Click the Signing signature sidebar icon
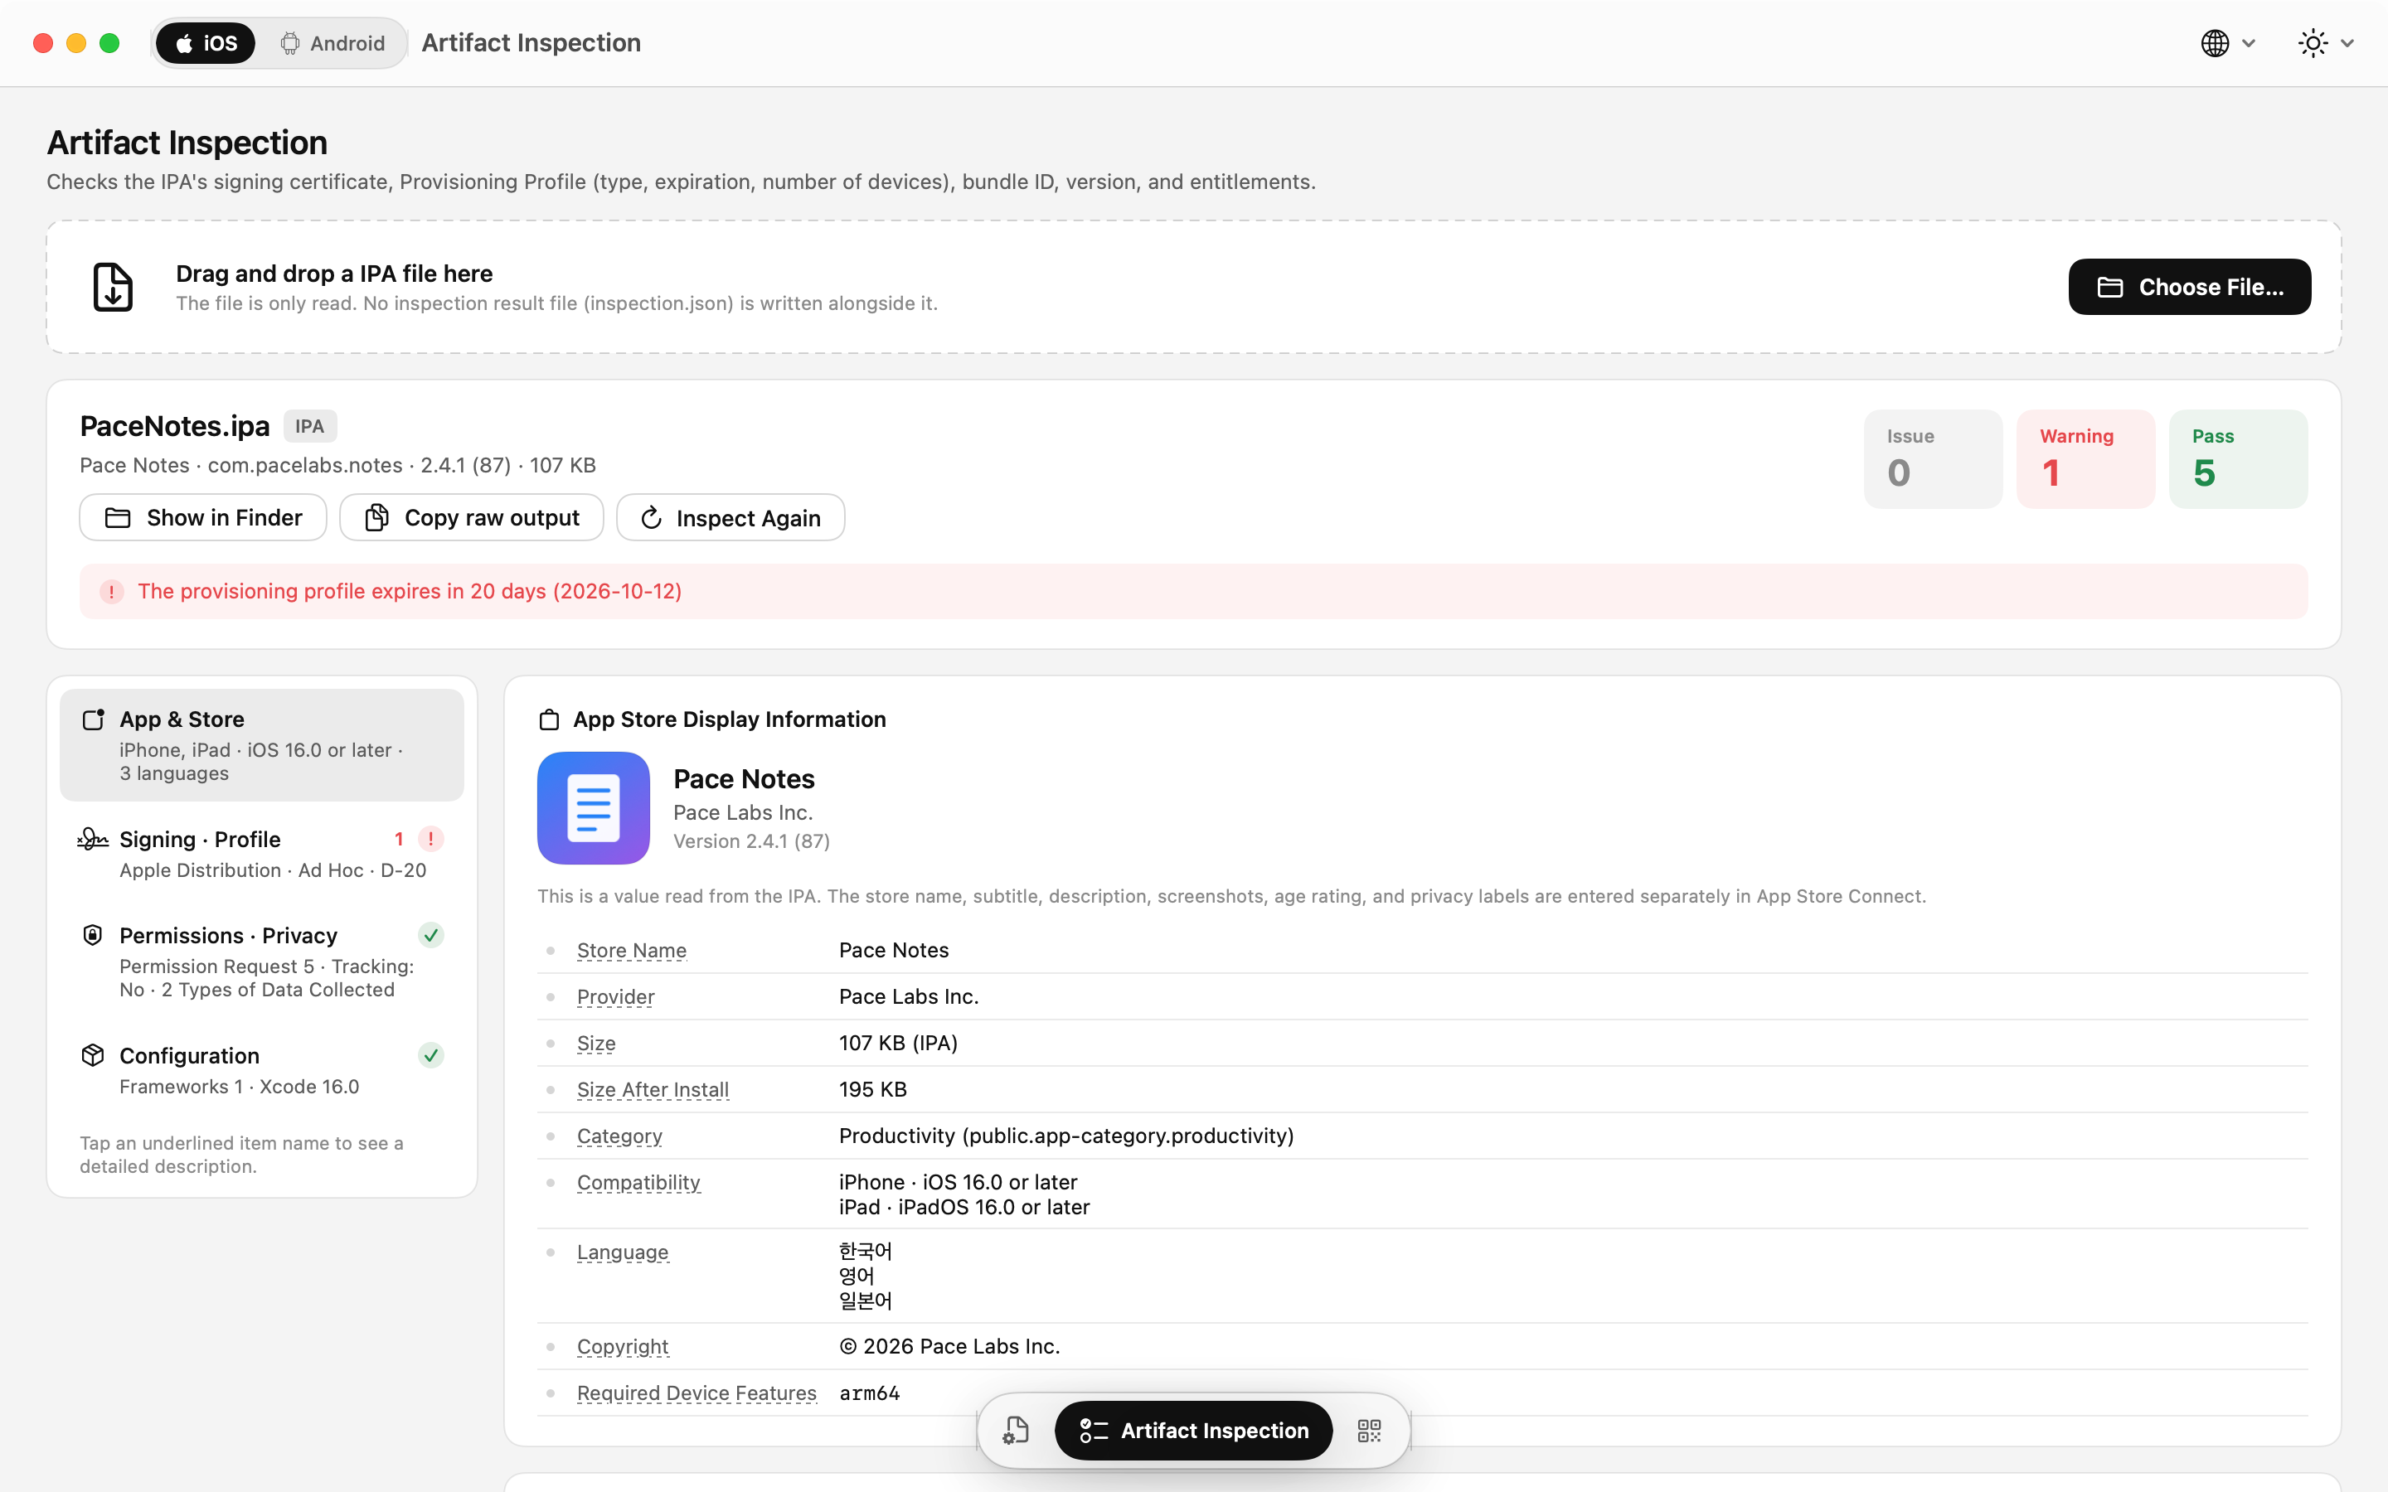The height and width of the screenshot is (1492, 2388). pos(93,840)
